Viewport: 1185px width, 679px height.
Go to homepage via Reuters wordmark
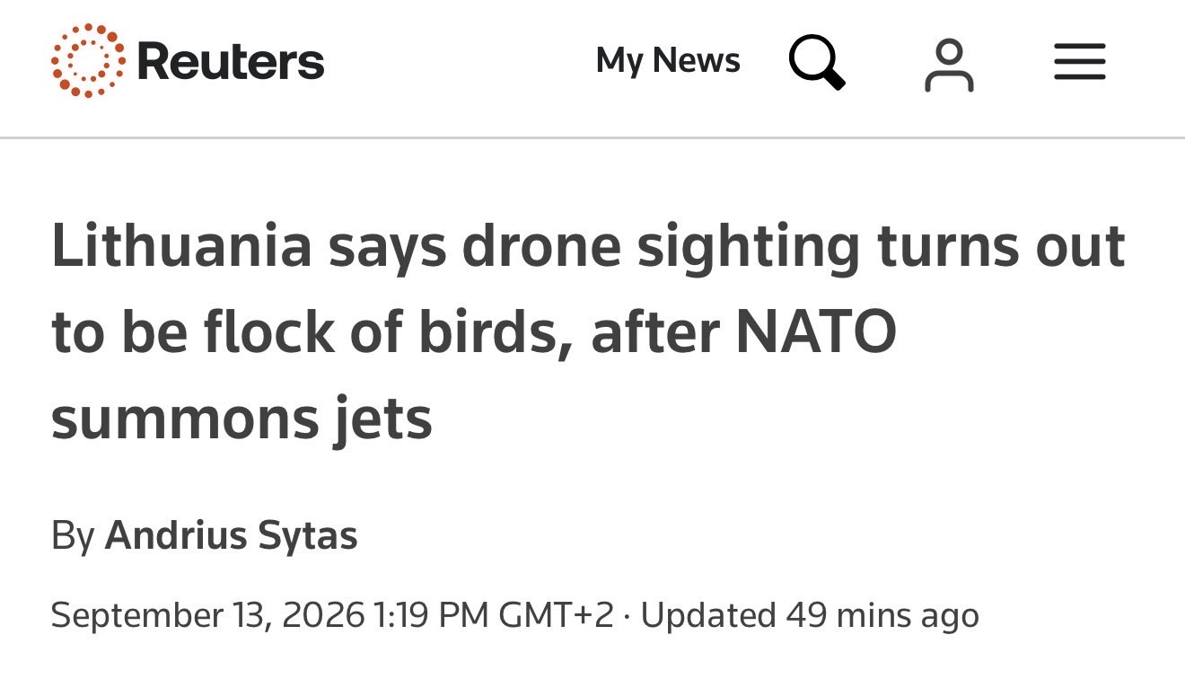(x=231, y=62)
